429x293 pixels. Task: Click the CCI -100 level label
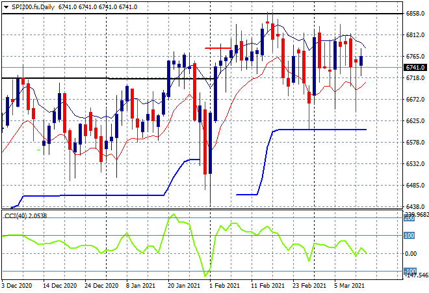click(x=410, y=271)
